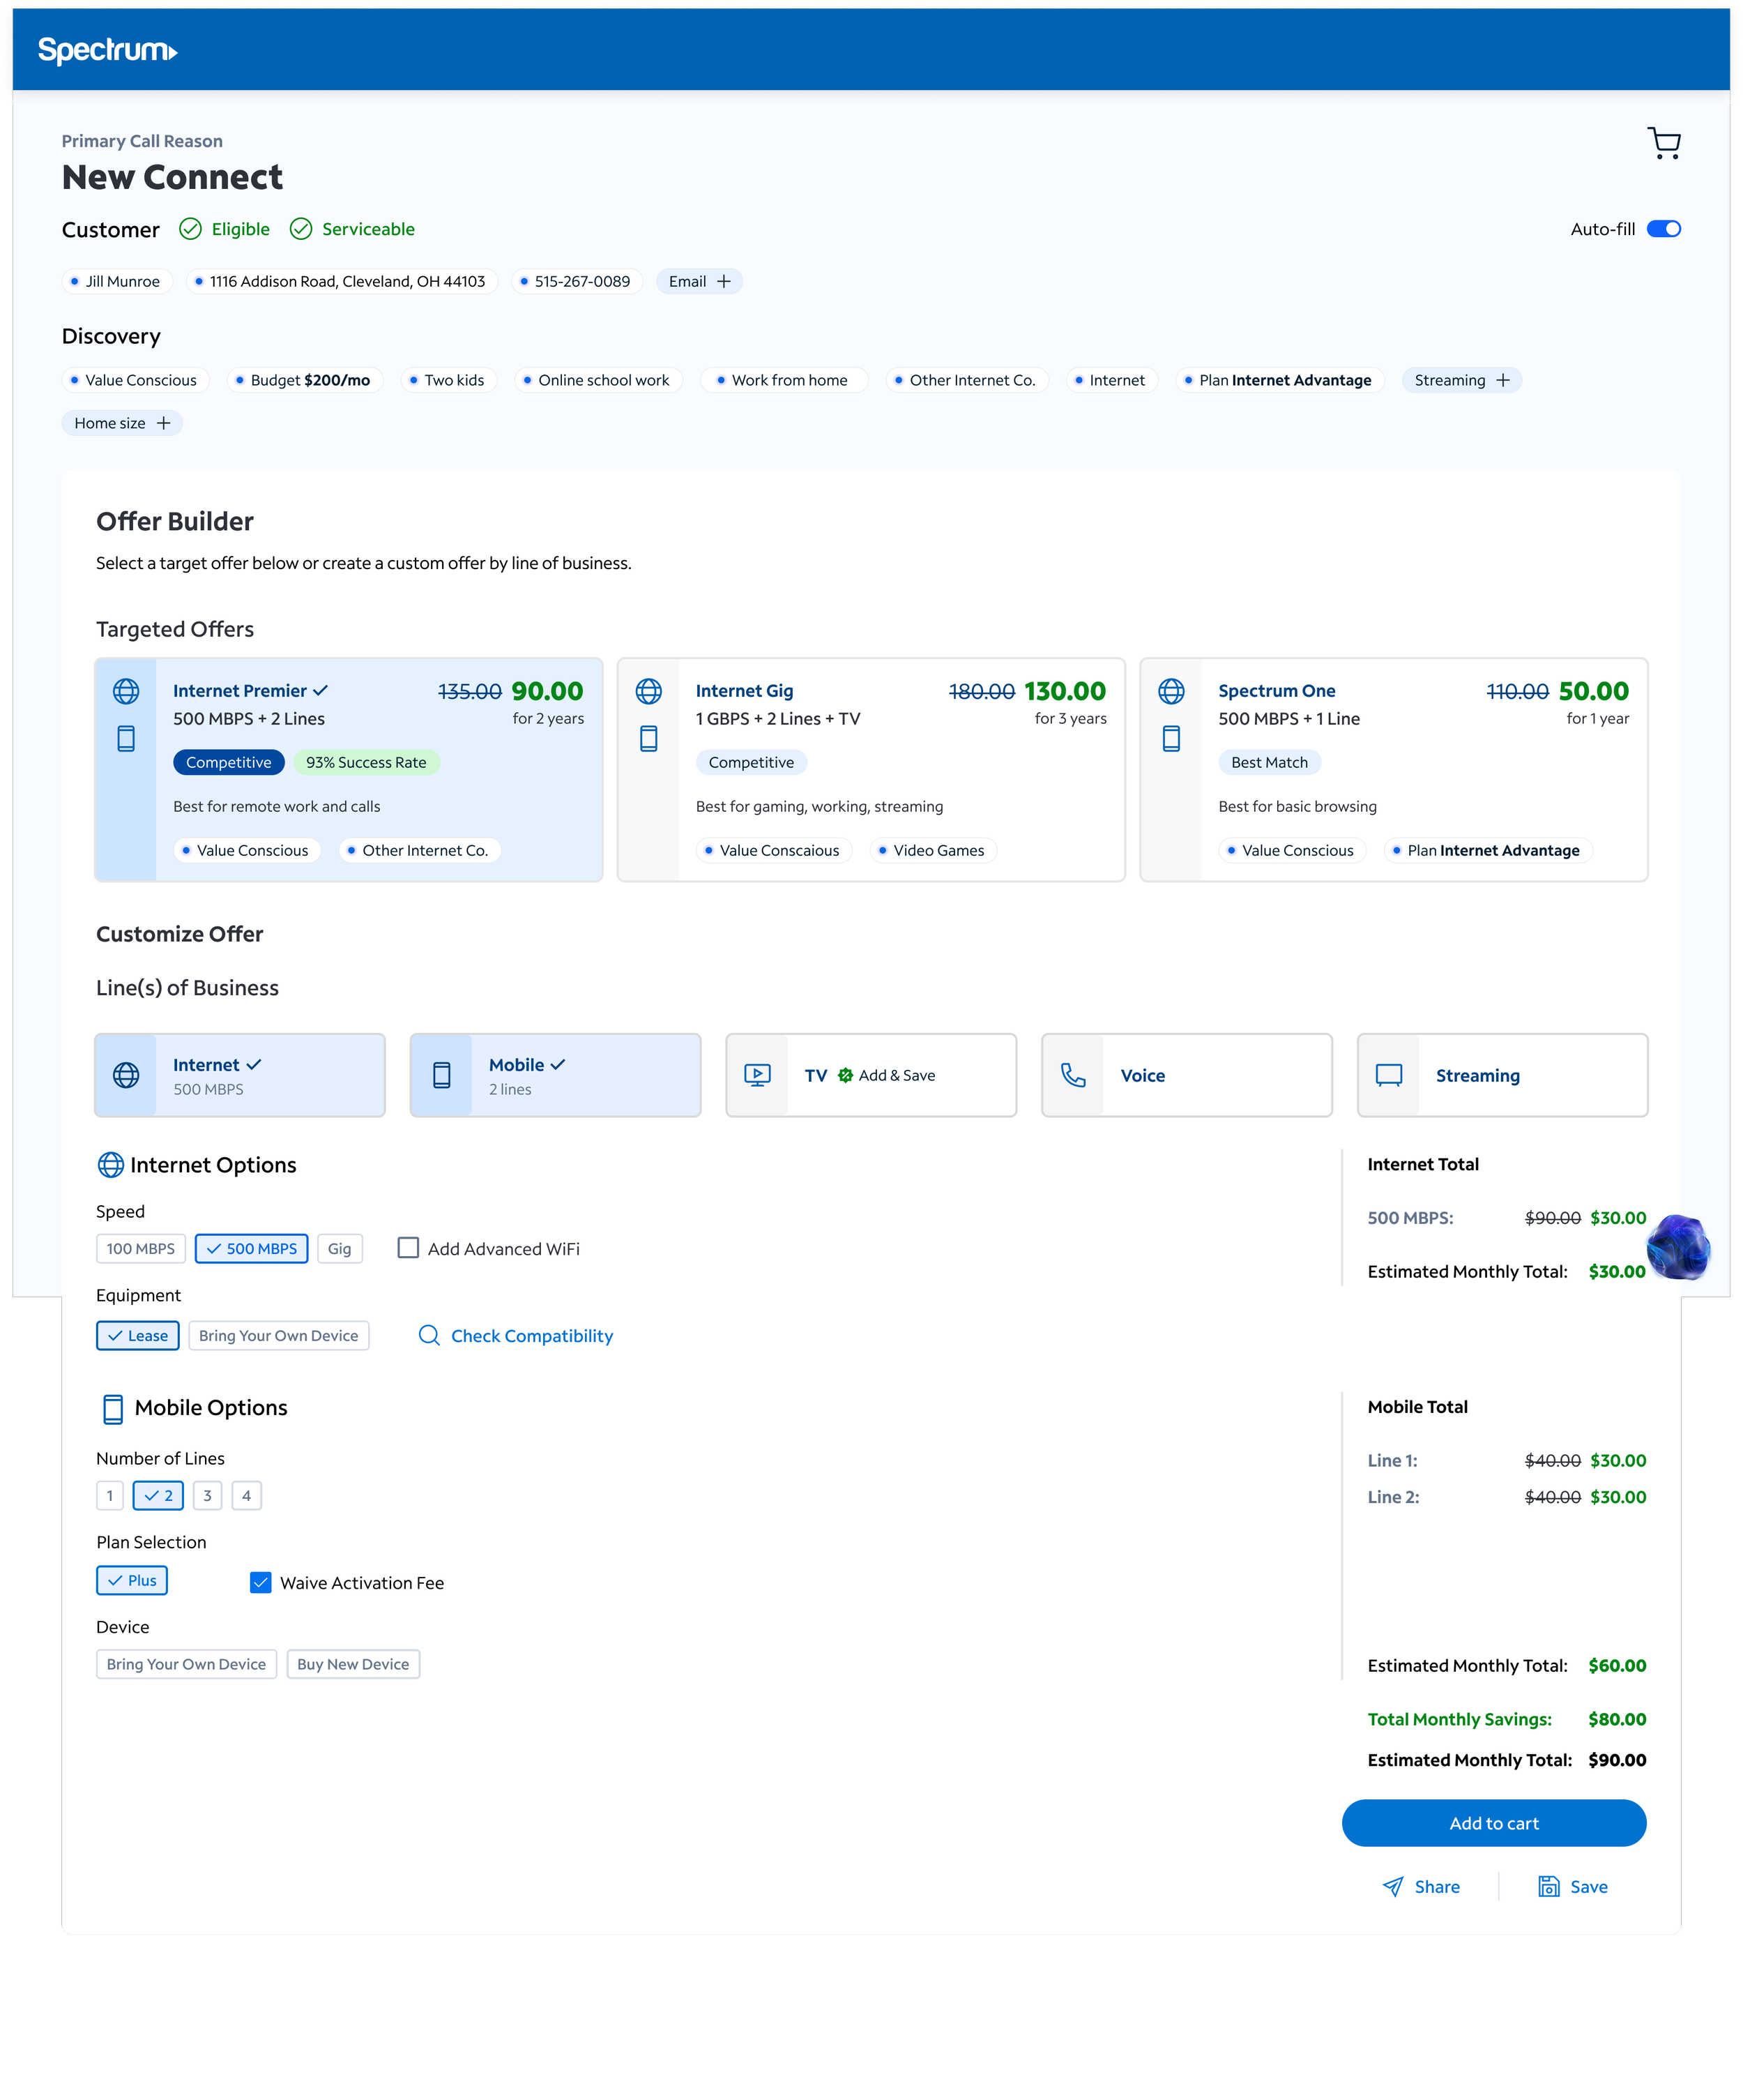This screenshot has width=1743, height=2100.
Task: Uncheck the Waive Activation Fee checkbox
Action: point(261,1583)
